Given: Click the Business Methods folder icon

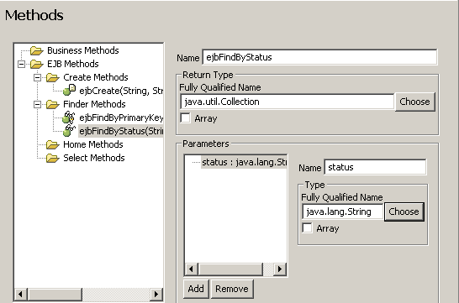Looking at the screenshot, I should pos(37,50).
